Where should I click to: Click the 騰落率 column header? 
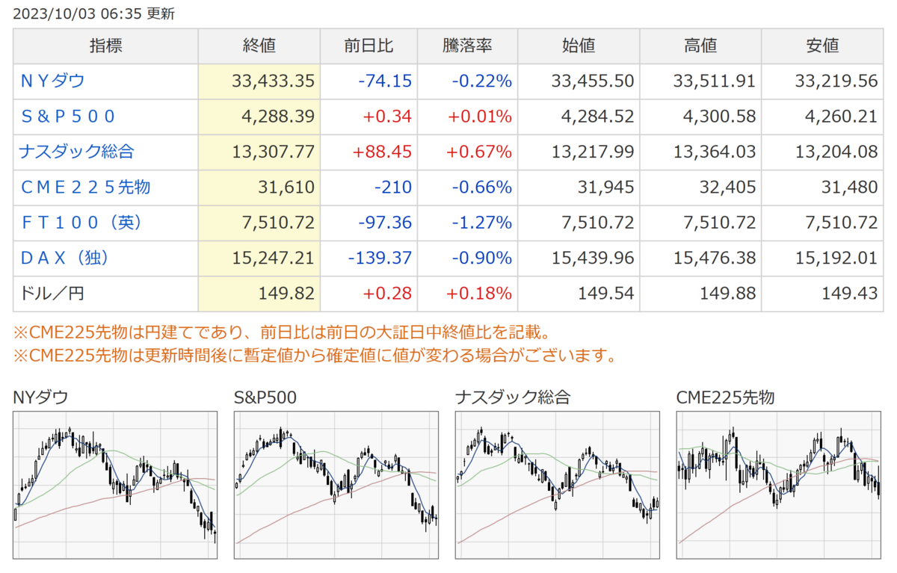pyautogui.click(x=467, y=46)
